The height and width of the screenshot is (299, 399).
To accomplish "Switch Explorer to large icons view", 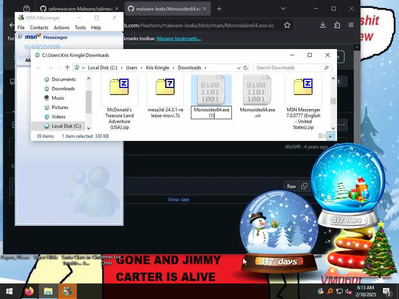I will pos(331,136).
